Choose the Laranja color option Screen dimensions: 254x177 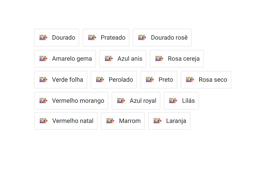pyautogui.click(x=169, y=121)
